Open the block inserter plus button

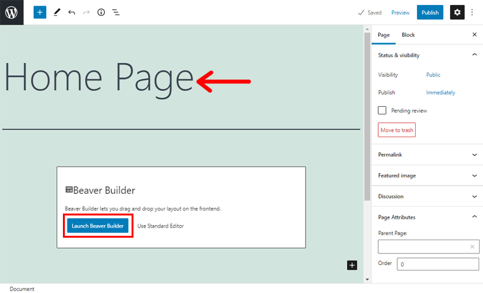40,12
